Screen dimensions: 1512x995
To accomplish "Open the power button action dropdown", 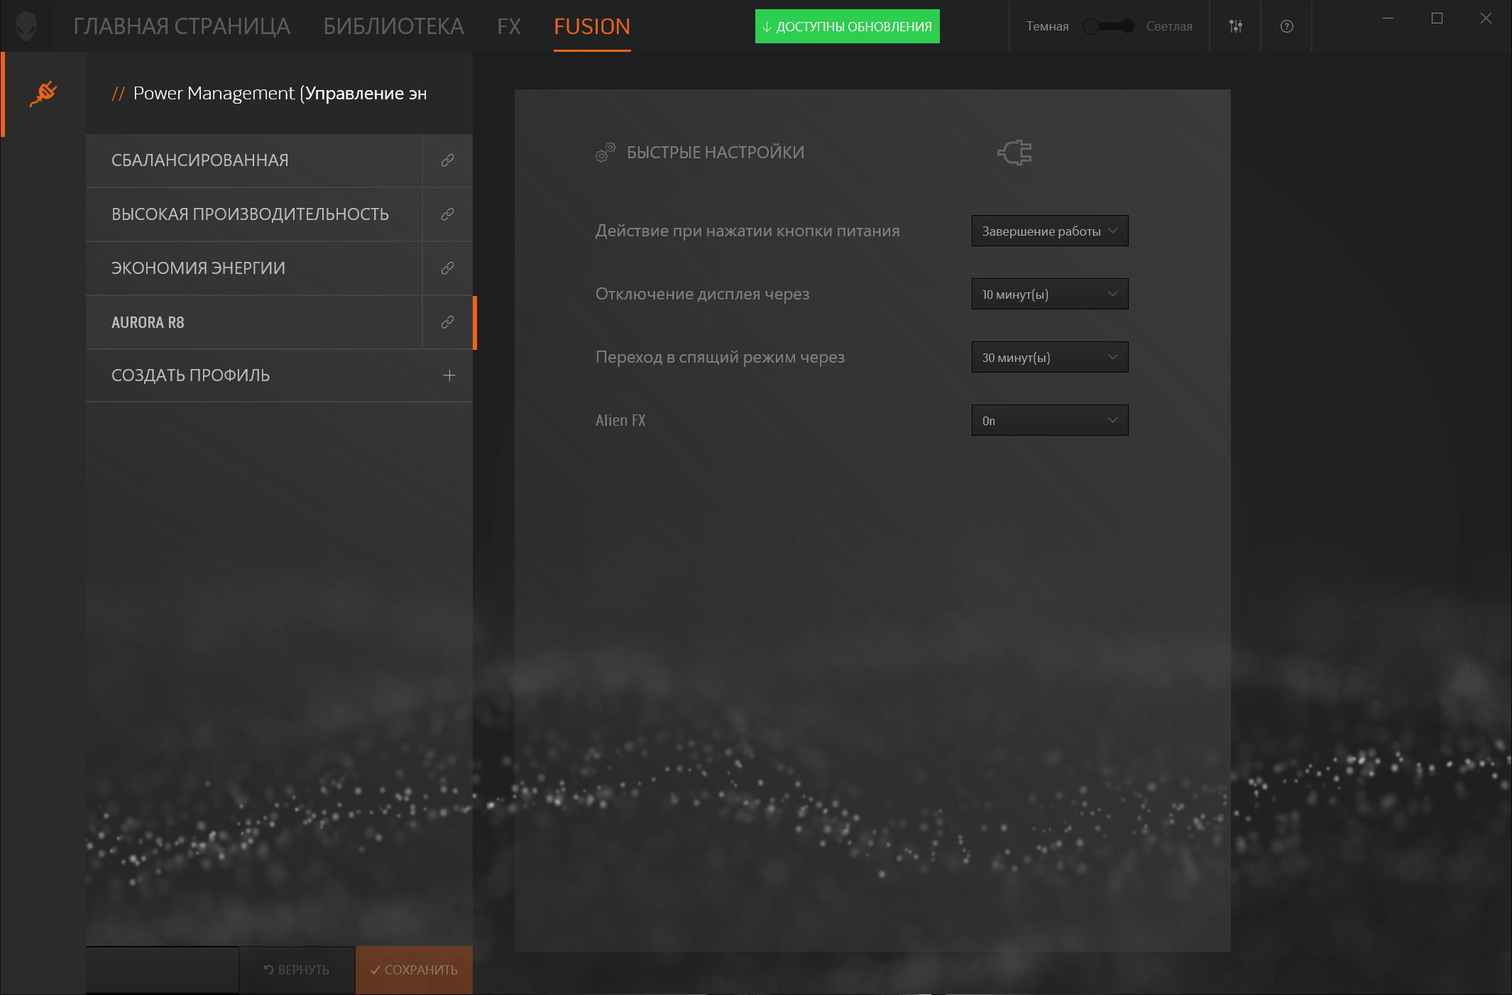I will pyautogui.click(x=1050, y=231).
